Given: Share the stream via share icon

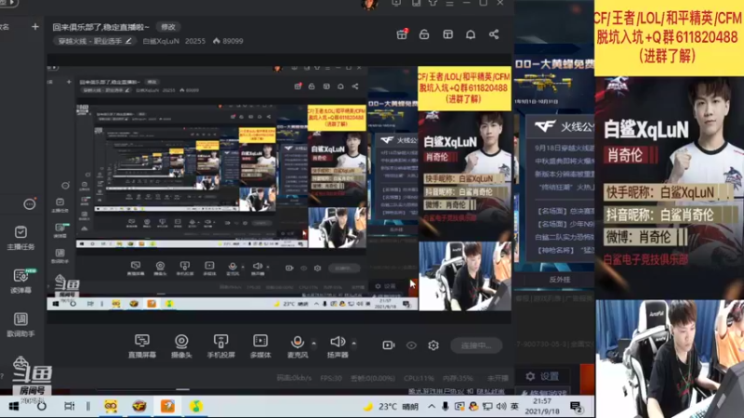Looking at the screenshot, I should (x=494, y=34).
